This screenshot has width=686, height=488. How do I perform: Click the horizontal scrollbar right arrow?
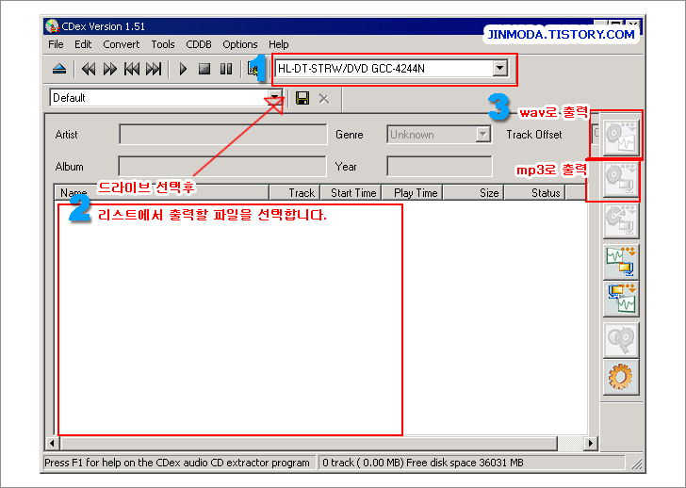pyautogui.click(x=591, y=443)
